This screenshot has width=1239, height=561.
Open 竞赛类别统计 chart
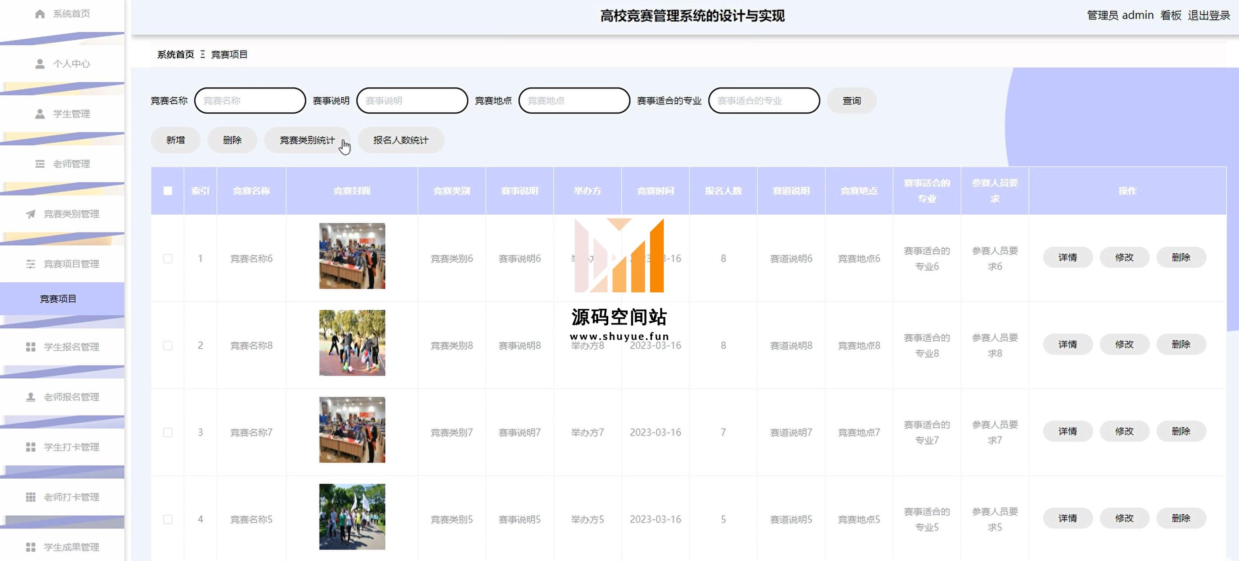(307, 140)
